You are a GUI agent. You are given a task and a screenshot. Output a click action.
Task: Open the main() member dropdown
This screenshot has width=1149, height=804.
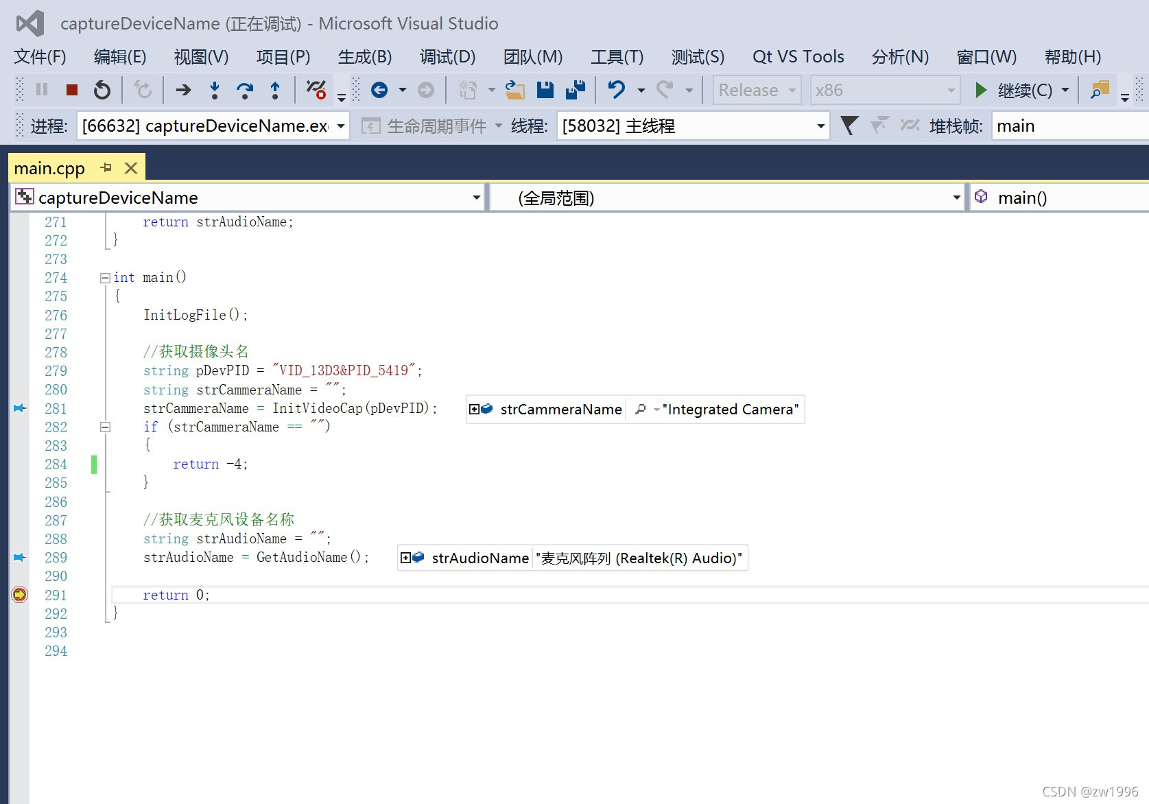pyautogui.click(x=1059, y=198)
